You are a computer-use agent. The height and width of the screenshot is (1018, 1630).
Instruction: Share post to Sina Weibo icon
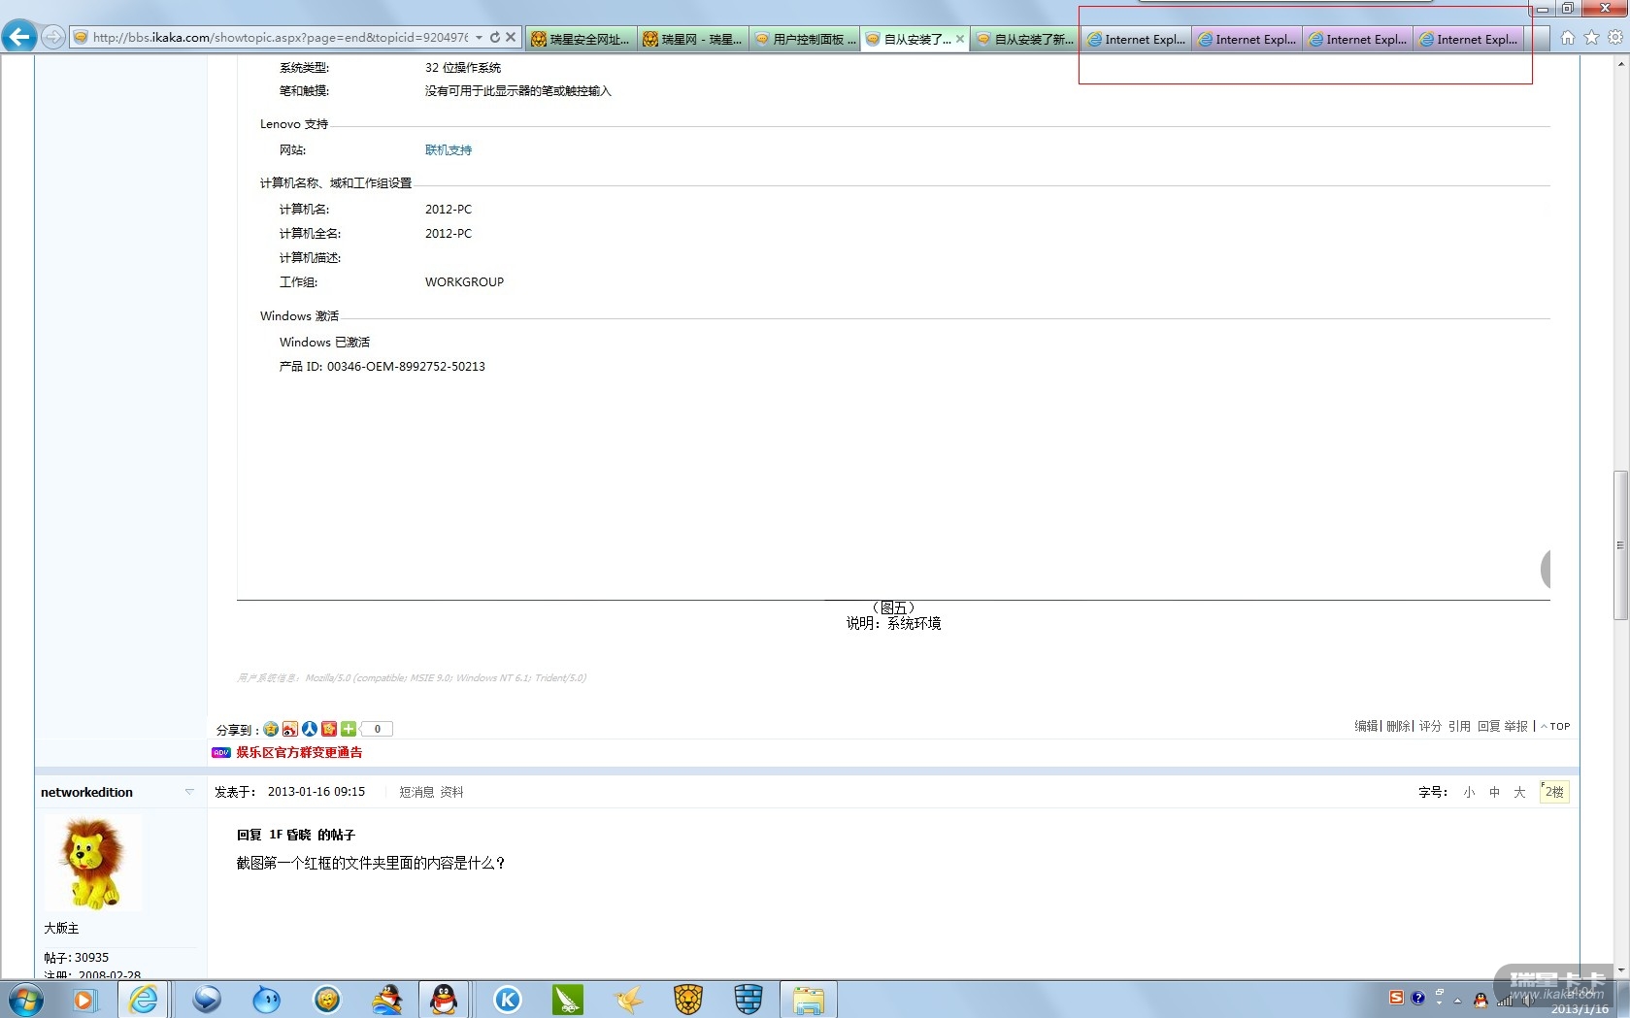click(290, 729)
